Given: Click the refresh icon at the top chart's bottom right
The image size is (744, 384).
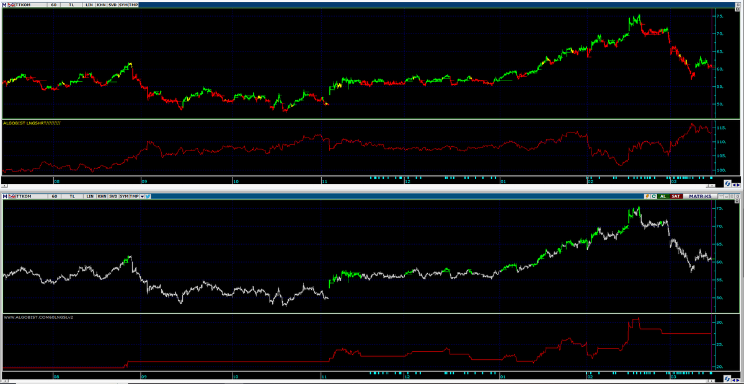Looking at the screenshot, I should coord(727,184).
